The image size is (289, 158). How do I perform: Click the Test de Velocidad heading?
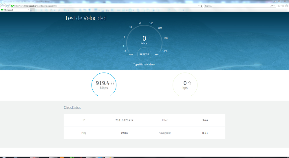pos(86,18)
